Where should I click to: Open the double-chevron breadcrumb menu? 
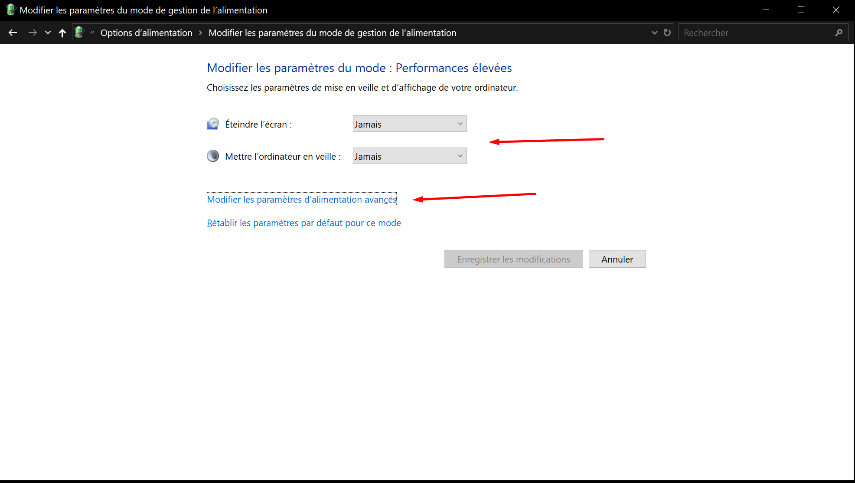[92, 33]
